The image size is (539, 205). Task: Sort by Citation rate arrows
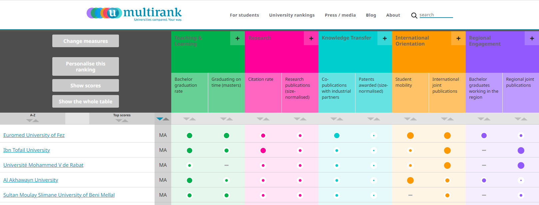click(x=263, y=119)
